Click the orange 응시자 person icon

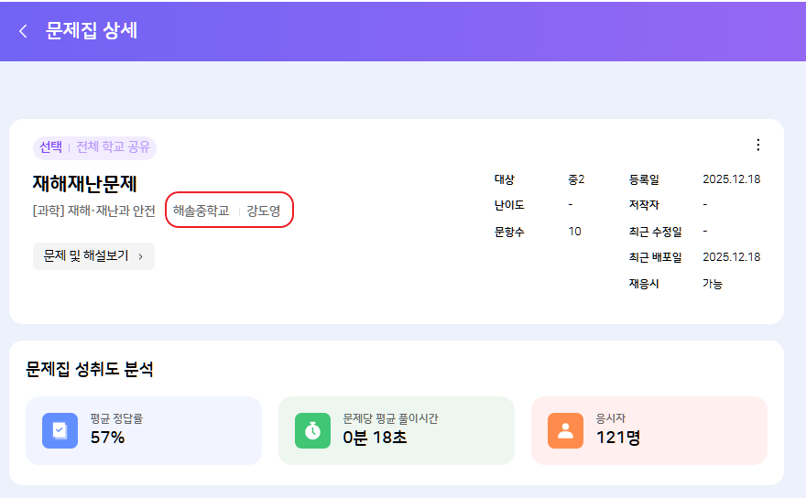(566, 430)
